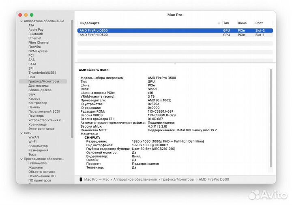Viewport: 292px width, 205px height.
Task: Go to Mac Pro — Mac in path bar
Action: 97,179
